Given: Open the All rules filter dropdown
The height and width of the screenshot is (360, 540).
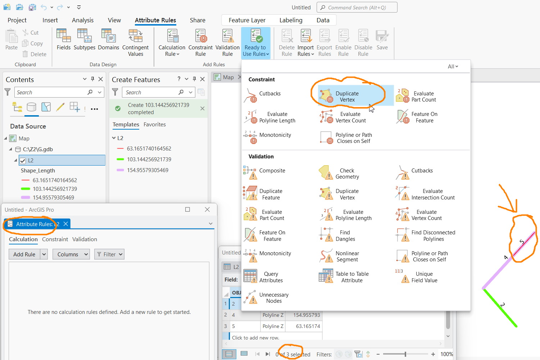Looking at the screenshot, I should 453,66.
